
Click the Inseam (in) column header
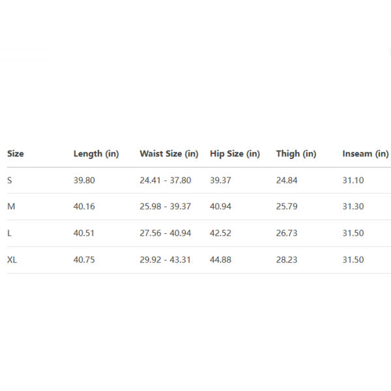365,154
